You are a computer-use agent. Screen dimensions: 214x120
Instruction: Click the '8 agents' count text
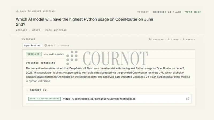(x=189, y=39)
